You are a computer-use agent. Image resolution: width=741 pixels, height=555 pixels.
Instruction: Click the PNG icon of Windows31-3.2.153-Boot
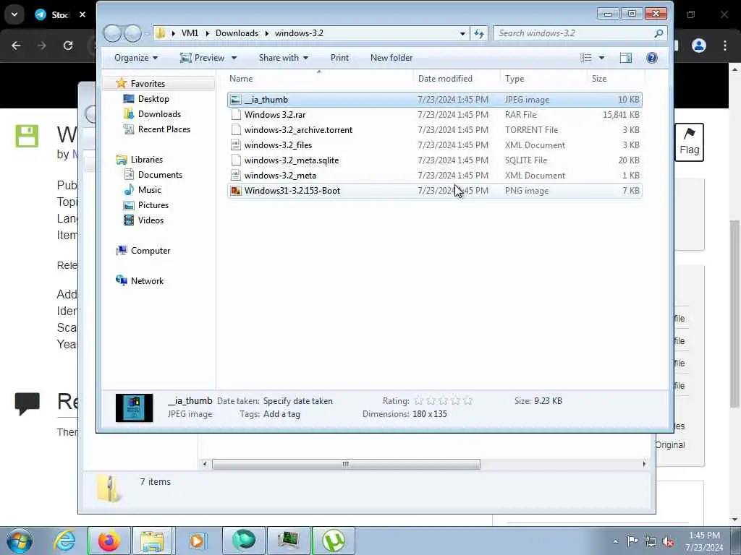click(235, 191)
